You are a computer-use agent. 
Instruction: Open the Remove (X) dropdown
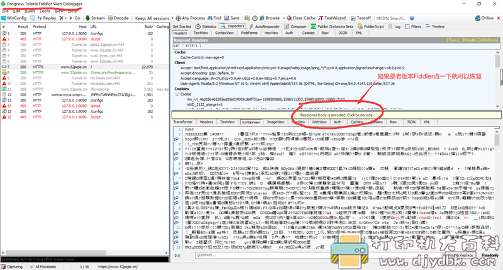(63, 18)
